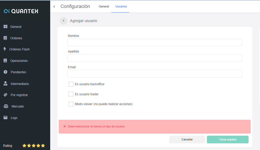This screenshot has width=260, height=150.
Task: Enable the 'Es usuario backoffice' checkbox
Action: tap(71, 84)
